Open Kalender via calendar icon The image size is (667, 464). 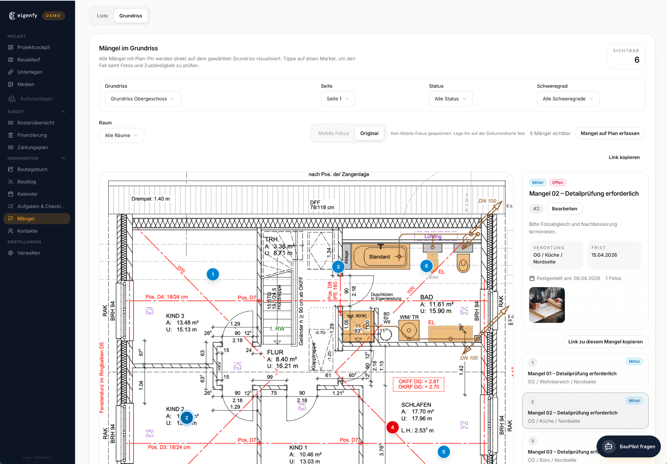click(x=11, y=194)
